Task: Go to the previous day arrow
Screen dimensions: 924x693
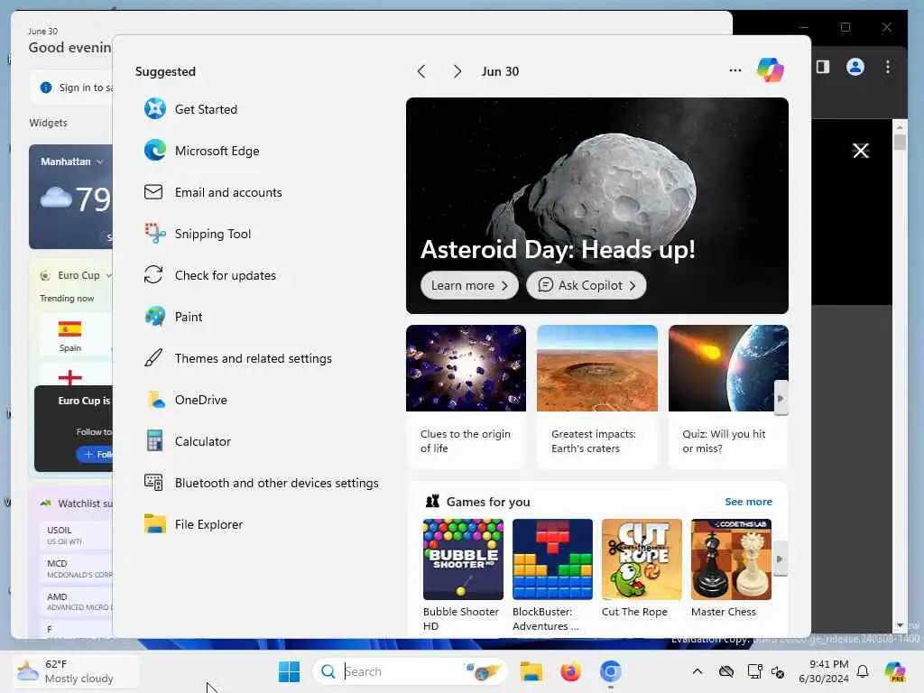Action: pos(421,71)
